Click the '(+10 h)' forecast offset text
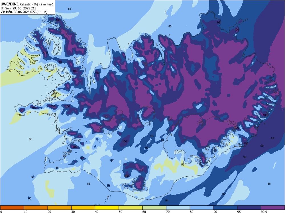The image size is (285, 214). click(x=42, y=12)
